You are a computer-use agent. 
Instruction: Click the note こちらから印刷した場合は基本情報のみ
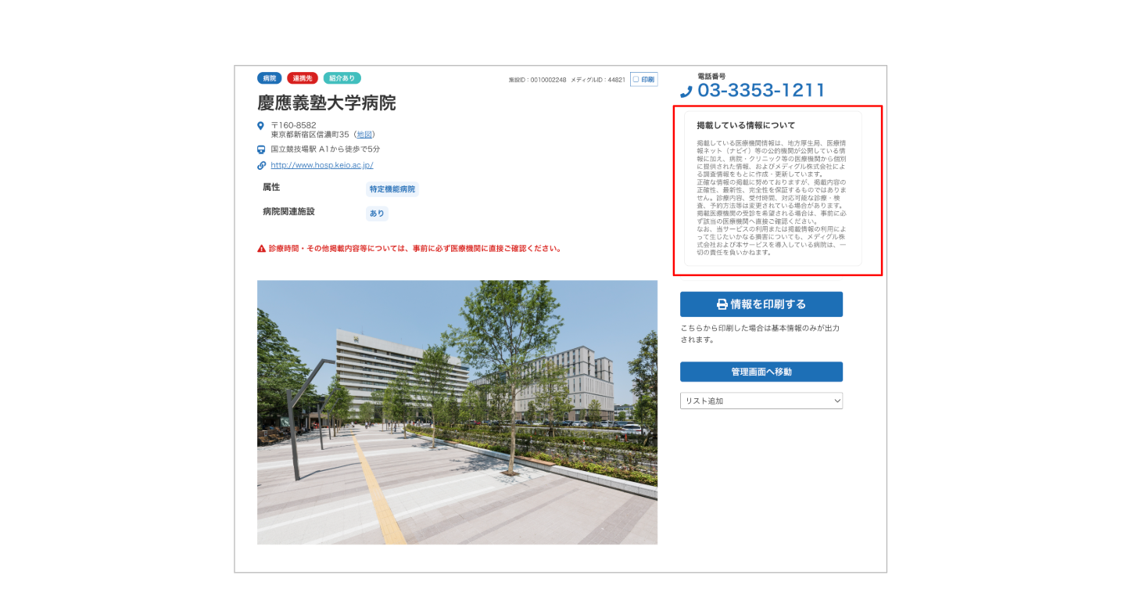coord(760,334)
